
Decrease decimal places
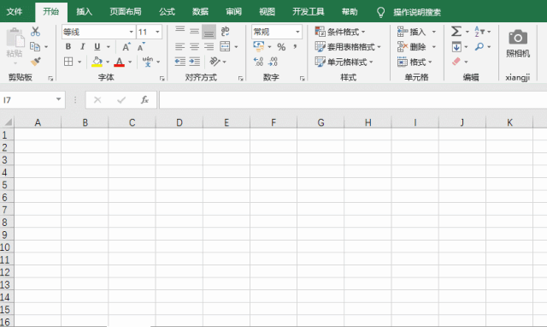pyautogui.click(x=273, y=62)
